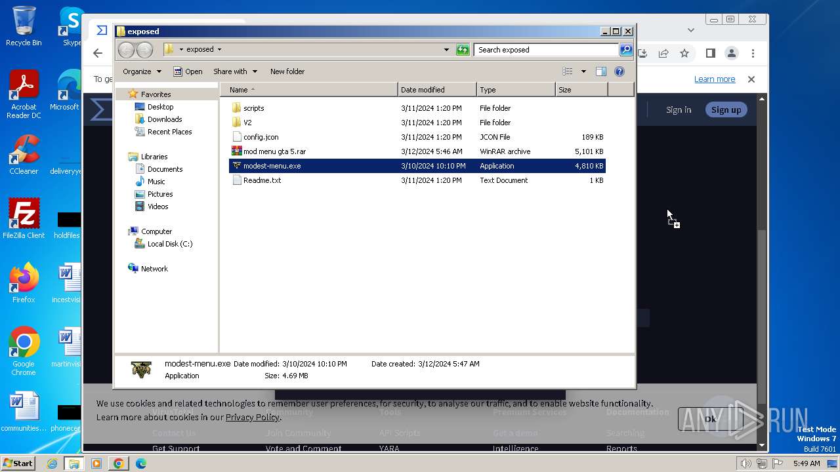Screen dimensions: 840x472
Task: Click the taskbar clock showing 5:49 AM
Action: (x=807, y=463)
